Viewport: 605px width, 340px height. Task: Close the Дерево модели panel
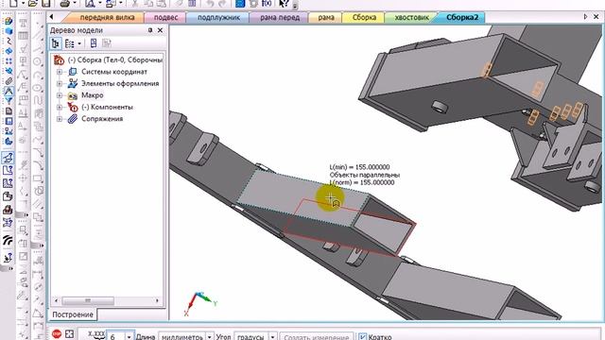[160, 30]
